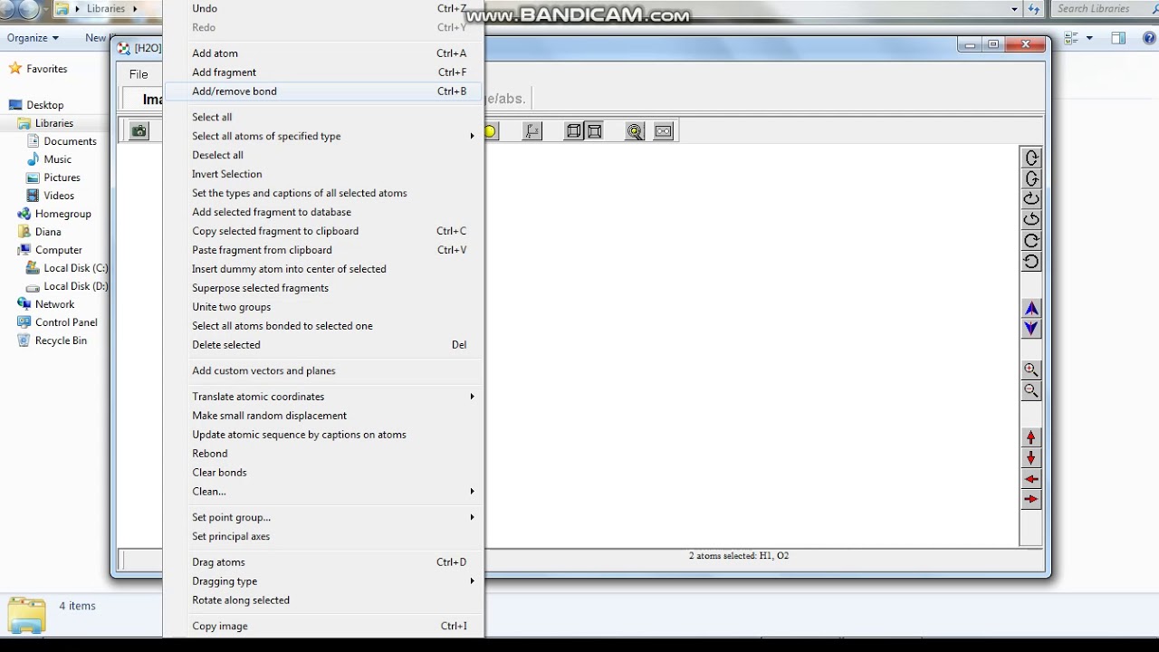Choose Add/remove bond menu entry
The image size is (1159, 652).
pos(324,91)
